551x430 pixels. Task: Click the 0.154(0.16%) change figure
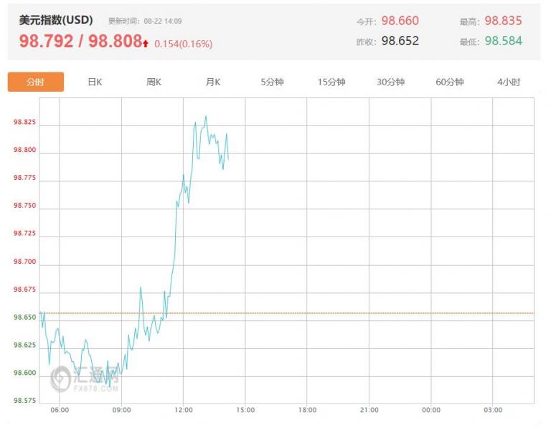[x=183, y=44]
